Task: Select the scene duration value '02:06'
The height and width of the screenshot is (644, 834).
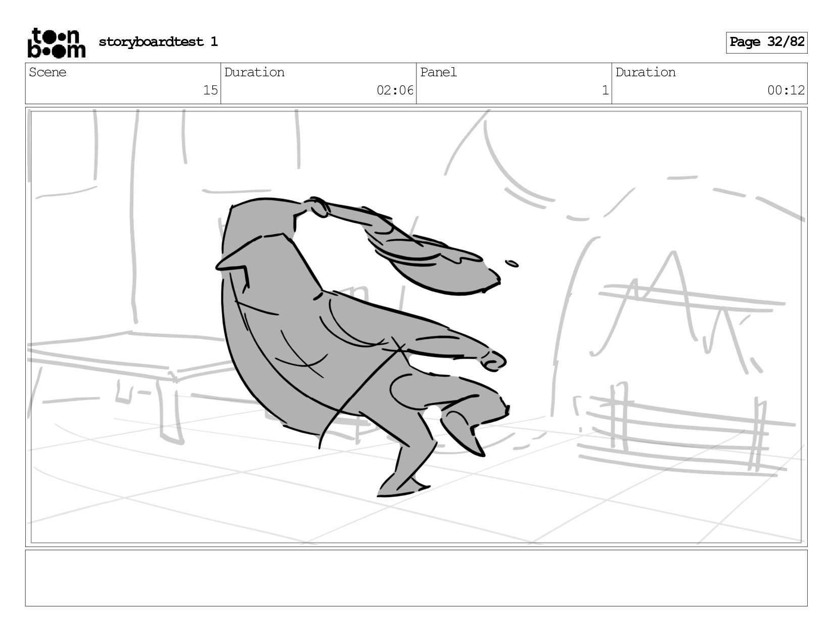Action: click(x=395, y=90)
